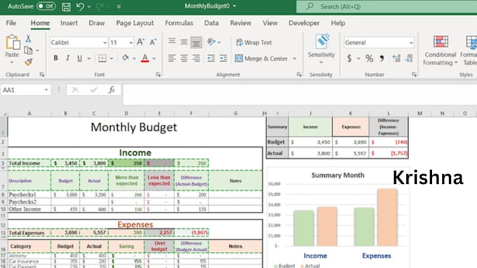
Task: Switch to the Draw tab
Action: pos(97,23)
